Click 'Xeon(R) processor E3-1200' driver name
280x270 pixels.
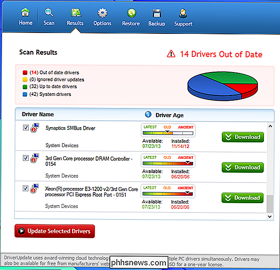[x=92, y=191]
